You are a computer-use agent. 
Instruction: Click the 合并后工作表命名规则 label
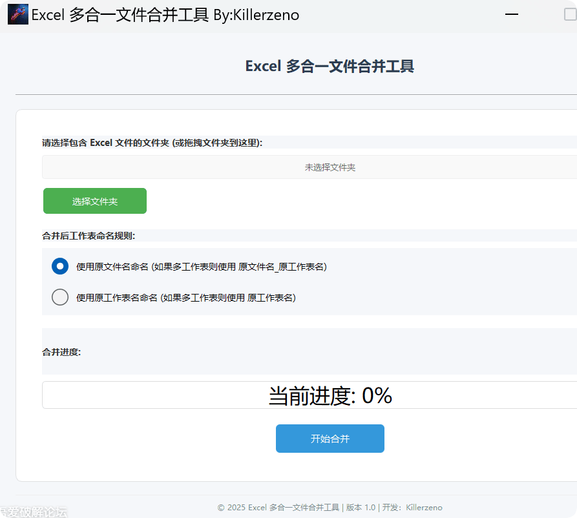[x=89, y=236]
